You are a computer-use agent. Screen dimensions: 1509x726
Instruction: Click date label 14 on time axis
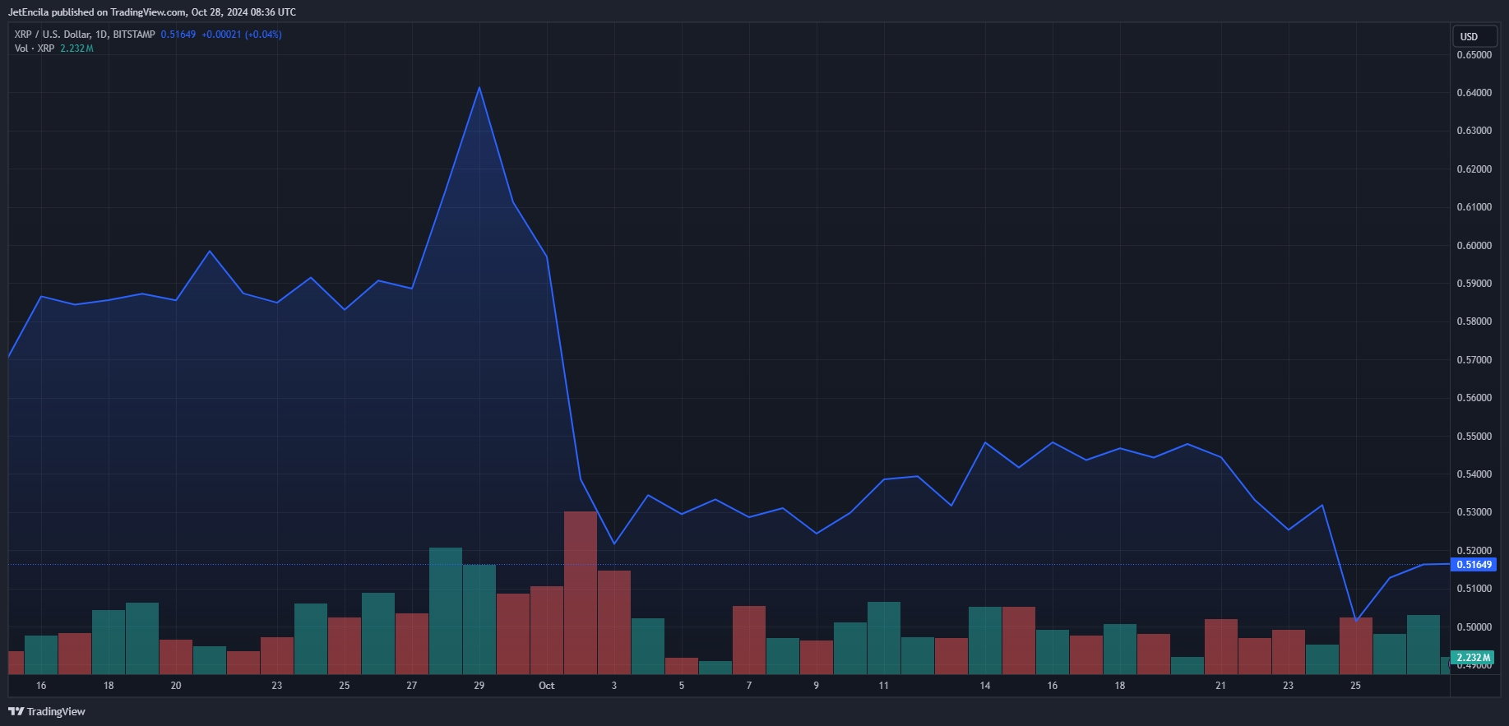[x=985, y=686]
